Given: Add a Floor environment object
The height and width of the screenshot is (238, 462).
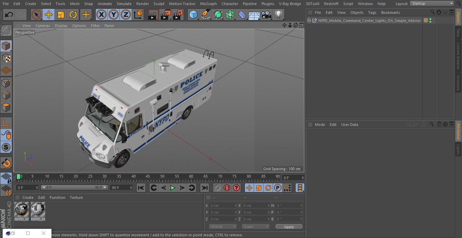Looking at the screenshot, I should click(254, 15).
